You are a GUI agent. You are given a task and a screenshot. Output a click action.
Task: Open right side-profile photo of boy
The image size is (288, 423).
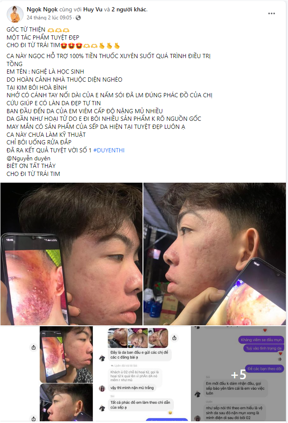point(214,254)
